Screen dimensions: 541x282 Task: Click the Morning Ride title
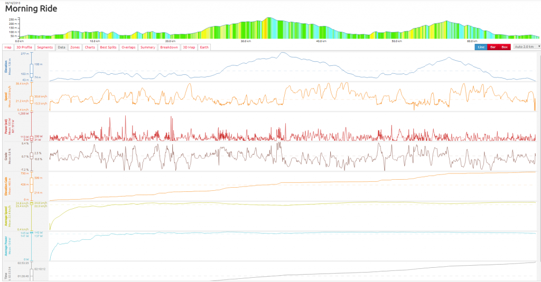click(x=31, y=9)
